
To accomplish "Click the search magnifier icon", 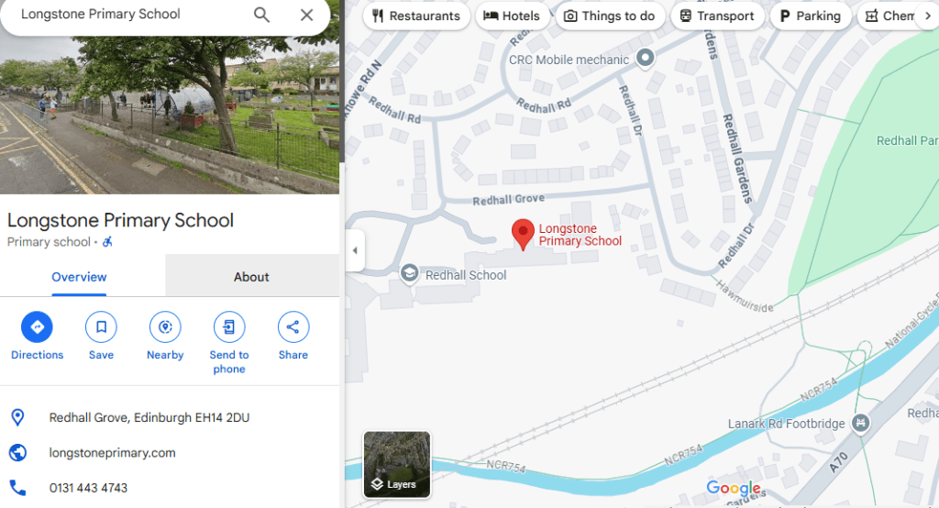I will [x=261, y=15].
